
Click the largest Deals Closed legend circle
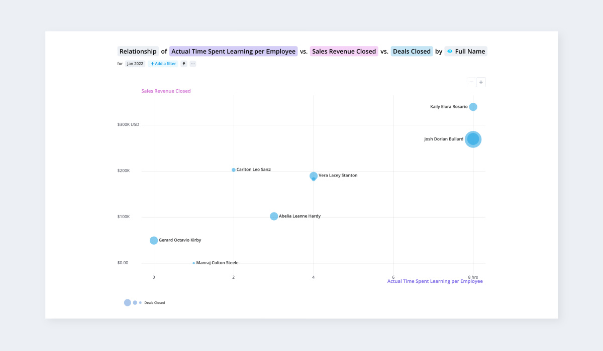pos(128,302)
